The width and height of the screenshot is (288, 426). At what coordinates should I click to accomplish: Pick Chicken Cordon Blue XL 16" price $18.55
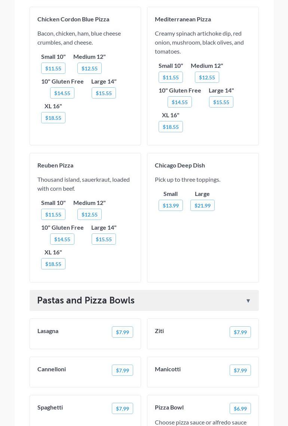tap(53, 118)
